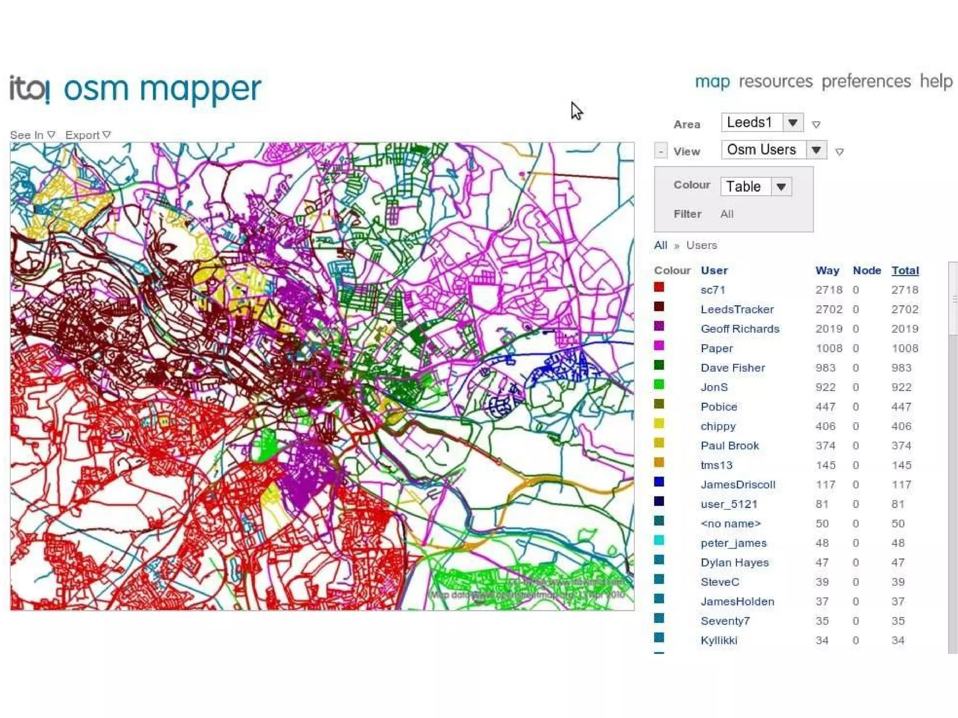This screenshot has height=718, width=958.
Task: Open the help page
Action: [x=936, y=81]
